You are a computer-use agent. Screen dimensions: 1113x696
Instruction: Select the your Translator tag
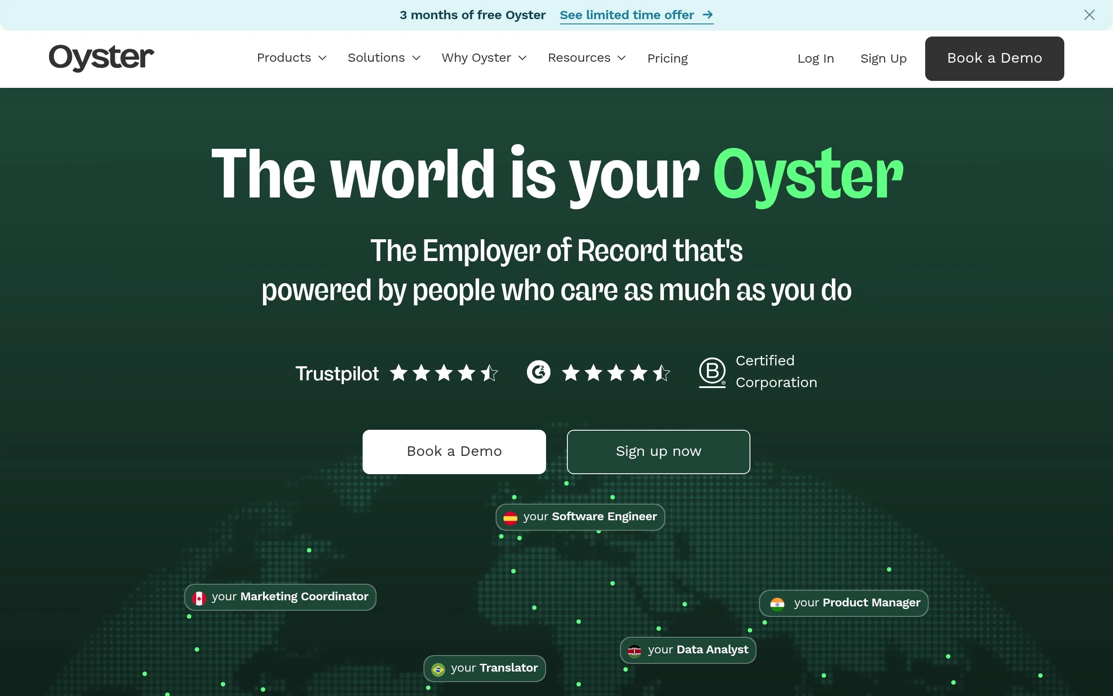(484, 669)
